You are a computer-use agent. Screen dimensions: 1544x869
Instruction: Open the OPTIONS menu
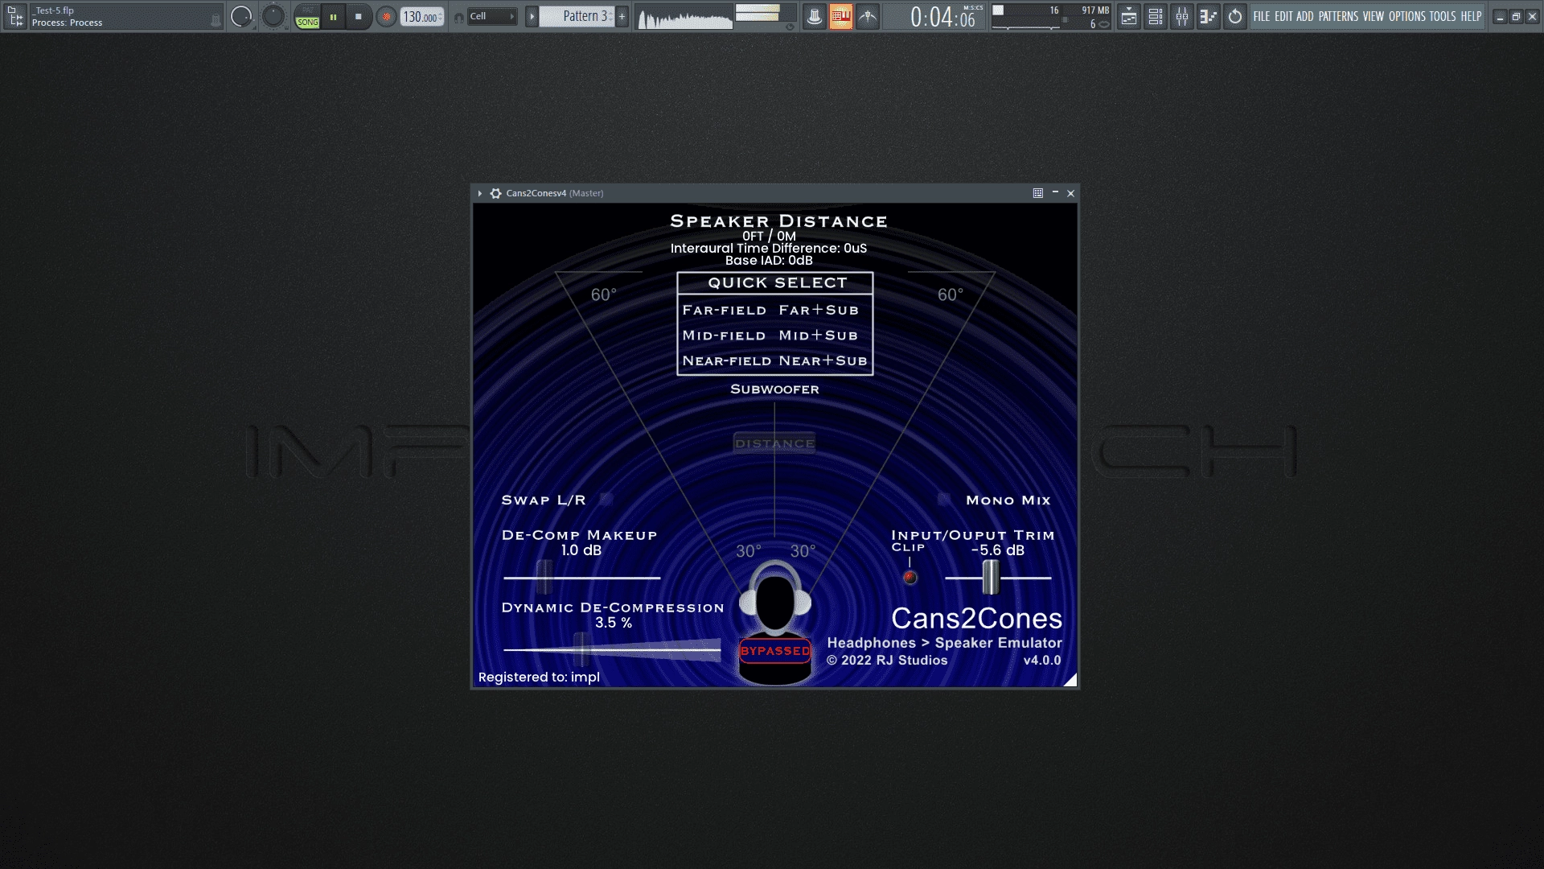click(x=1407, y=16)
